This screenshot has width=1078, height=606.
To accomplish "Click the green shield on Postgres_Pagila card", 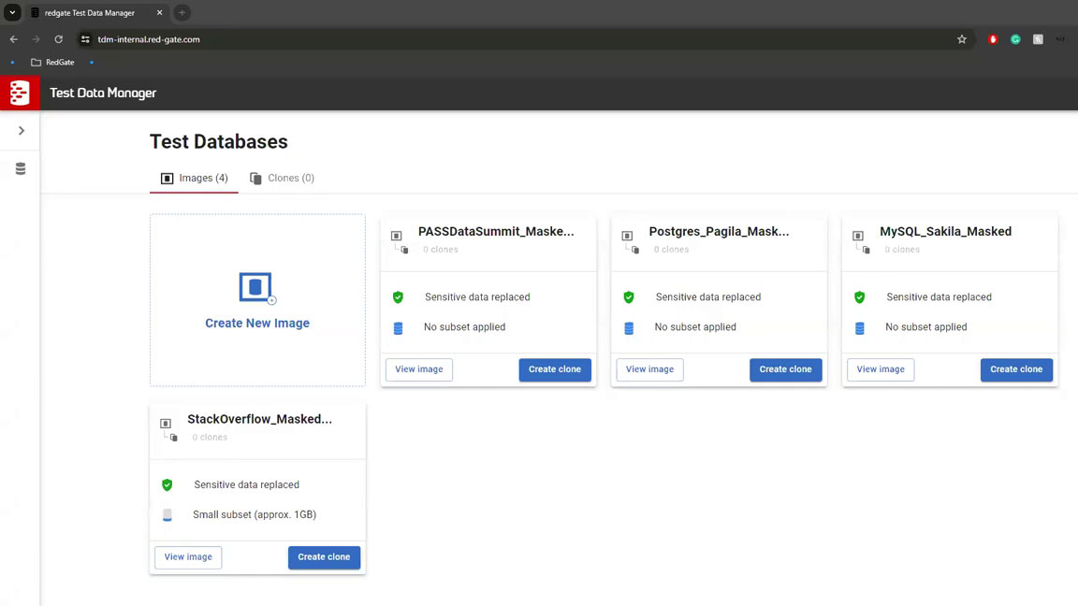I will tap(629, 296).
